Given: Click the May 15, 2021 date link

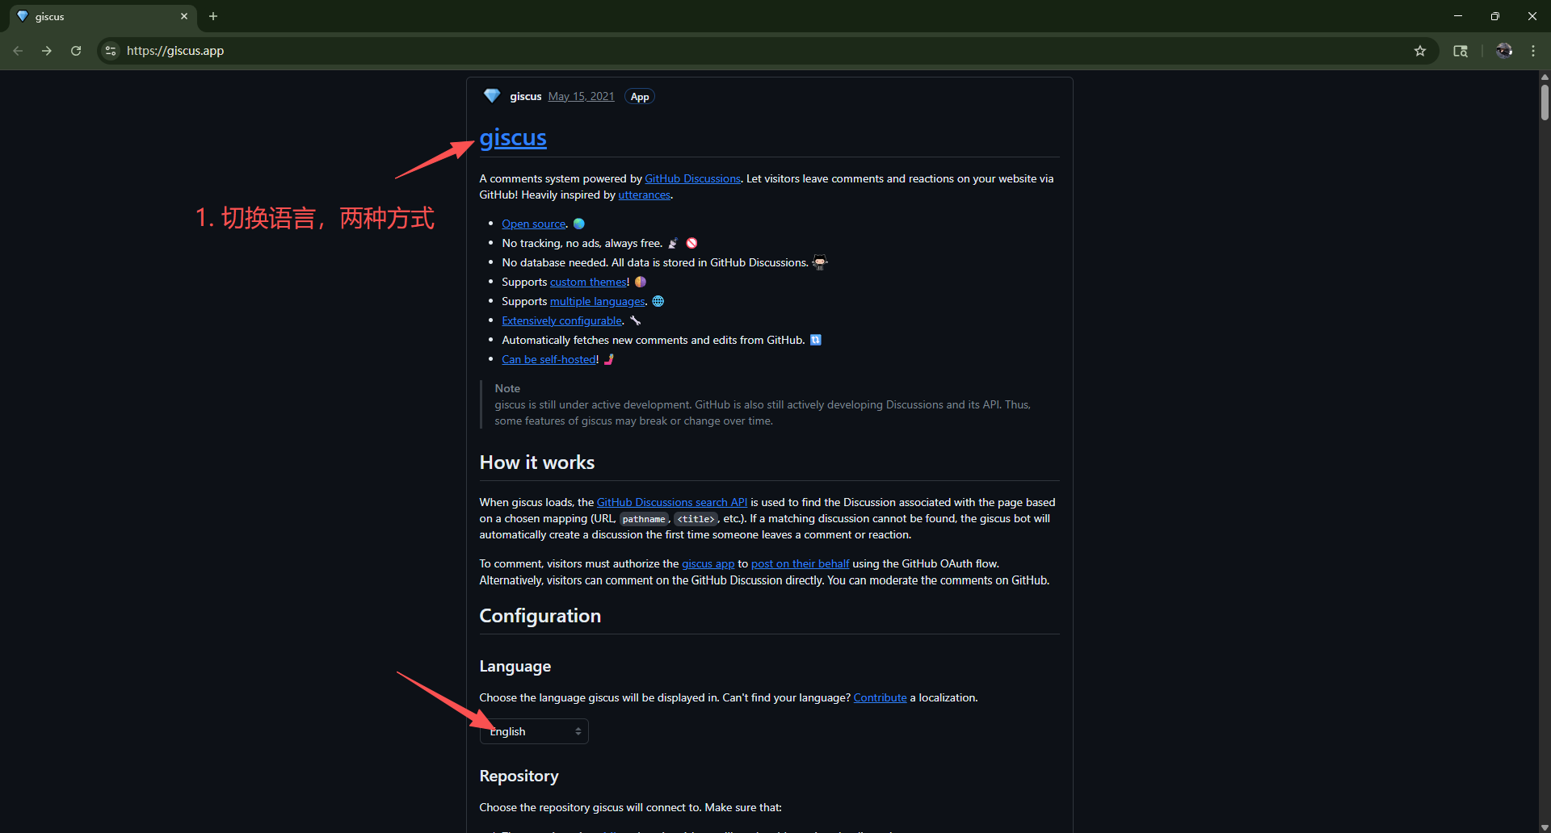Looking at the screenshot, I should pyautogui.click(x=581, y=96).
